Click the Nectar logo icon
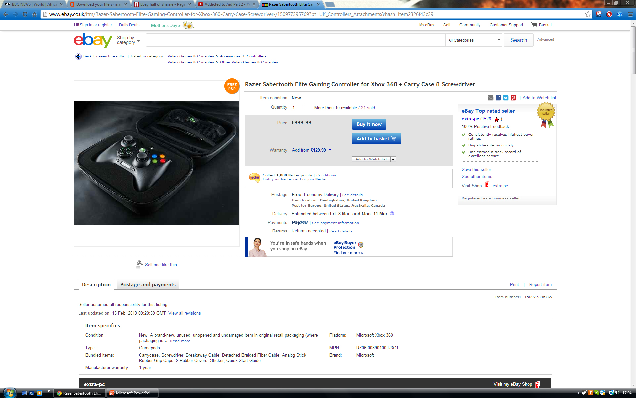 [x=254, y=178]
